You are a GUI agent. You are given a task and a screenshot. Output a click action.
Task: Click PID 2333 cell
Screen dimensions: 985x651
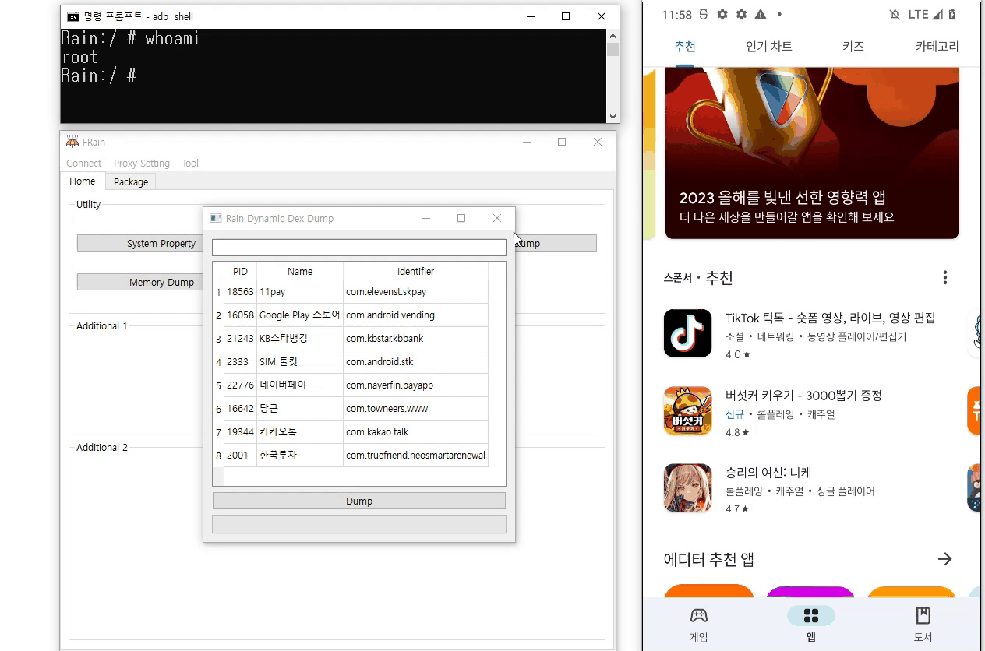tap(240, 362)
